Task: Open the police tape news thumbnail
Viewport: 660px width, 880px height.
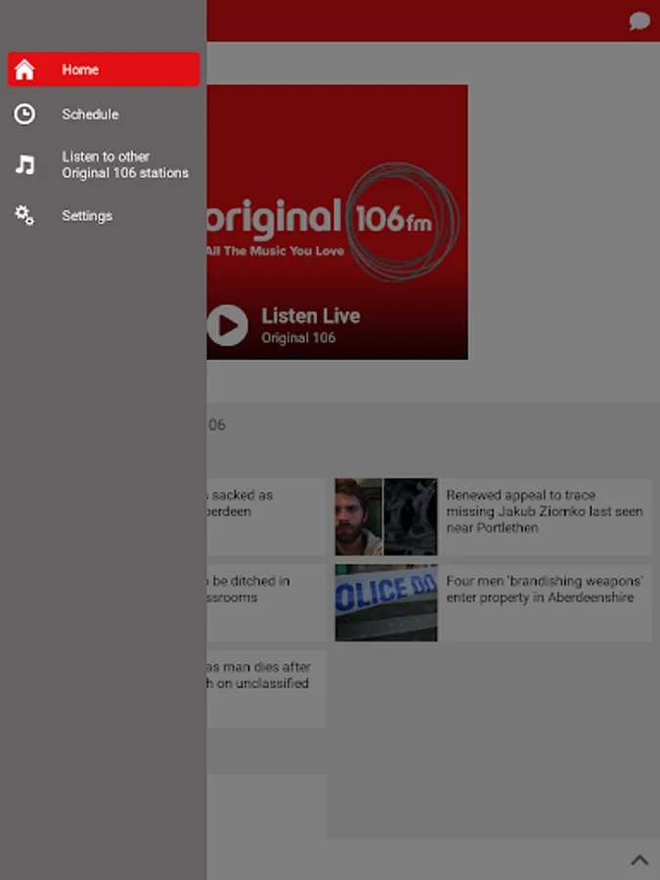Action: tap(386, 602)
